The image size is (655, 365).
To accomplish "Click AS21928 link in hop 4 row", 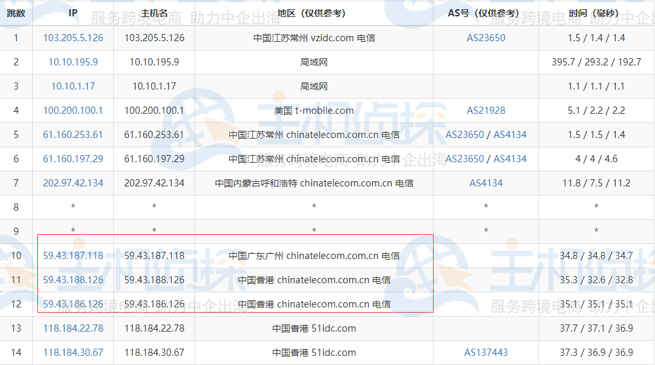I will click(486, 111).
